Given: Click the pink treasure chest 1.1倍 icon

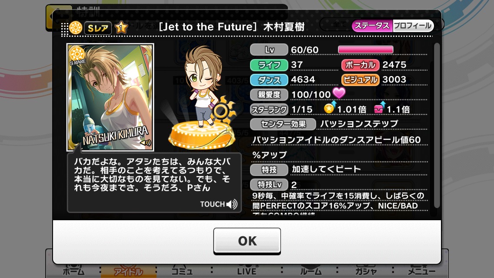Looking at the screenshot, I should (379, 108).
